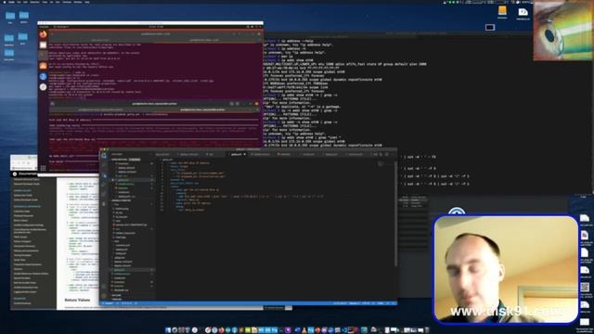
Task: Click Show Applications grid in Ubuntu dock
Action: pos(44,168)
